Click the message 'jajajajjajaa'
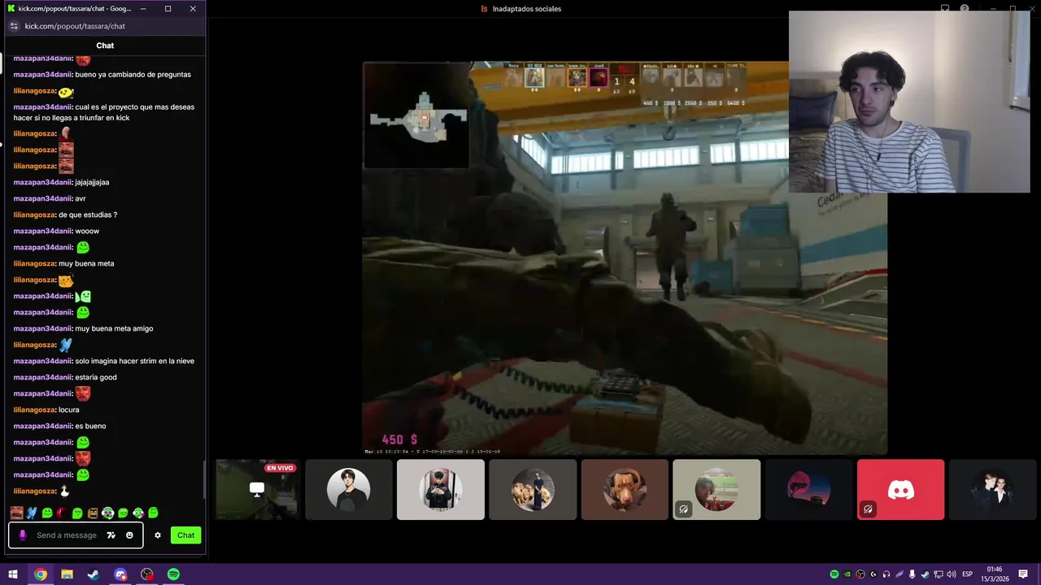Screen dimensions: 1041x585 point(92,182)
